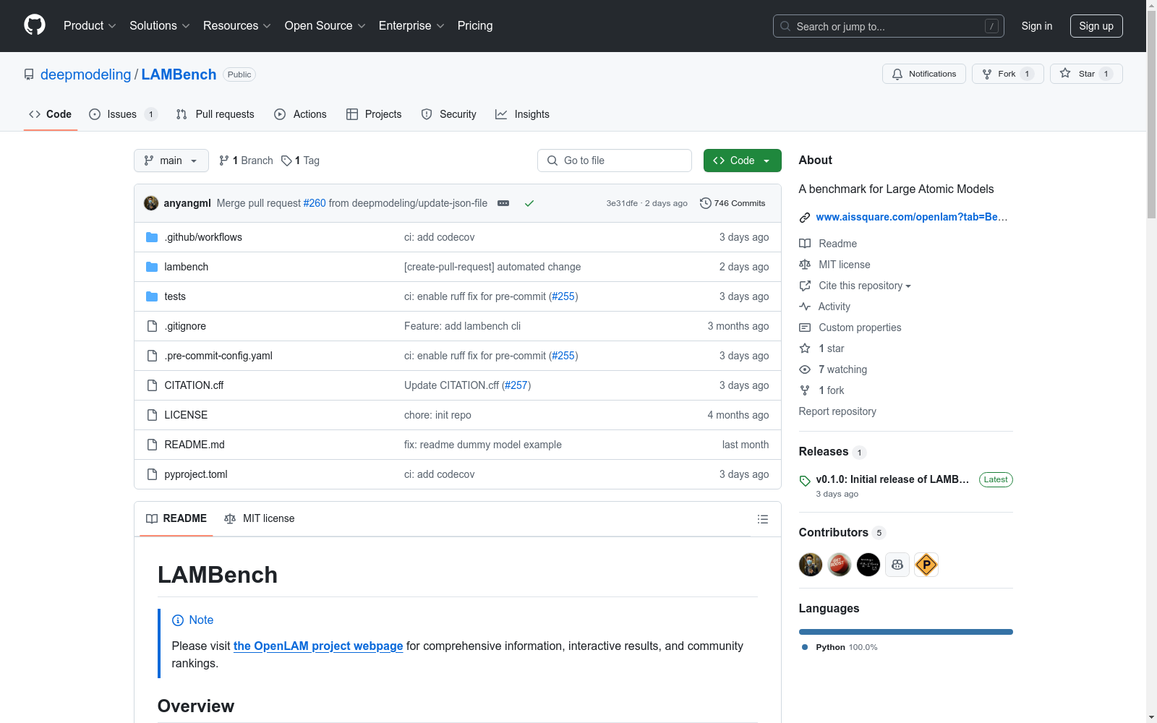Click anyangml avatar in commit row
The height and width of the screenshot is (723, 1157).
[x=151, y=203]
